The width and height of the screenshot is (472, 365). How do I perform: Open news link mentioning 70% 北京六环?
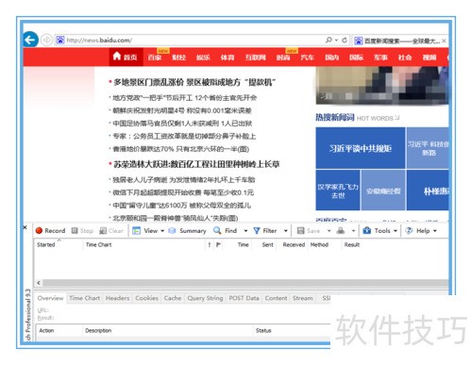pos(181,149)
